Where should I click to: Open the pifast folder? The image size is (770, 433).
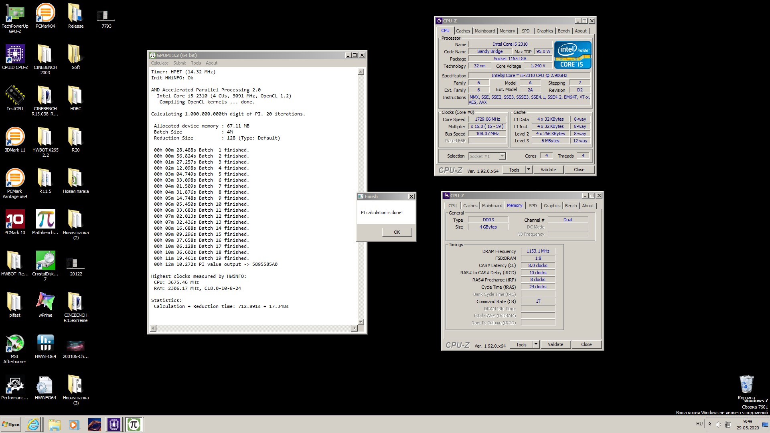[15, 305]
